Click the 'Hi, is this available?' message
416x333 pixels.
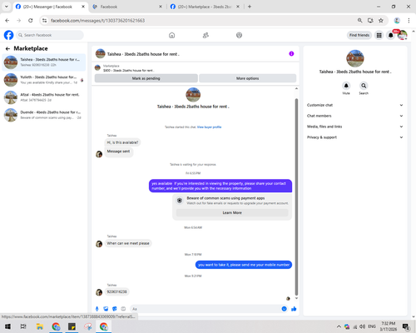click(122, 142)
